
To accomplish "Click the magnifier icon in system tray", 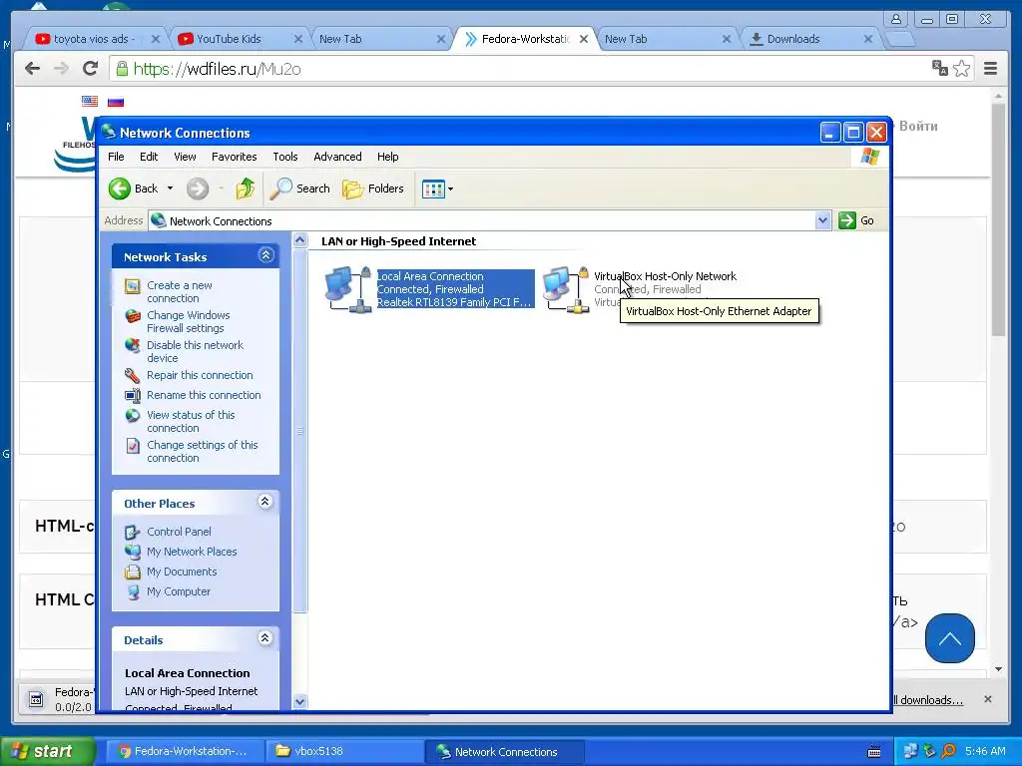I will (x=948, y=751).
